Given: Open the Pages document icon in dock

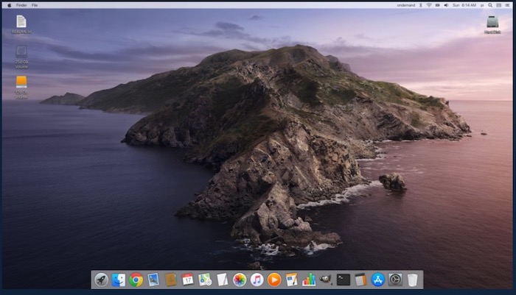Looking at the screenshot, I should [x=292, y=280].
